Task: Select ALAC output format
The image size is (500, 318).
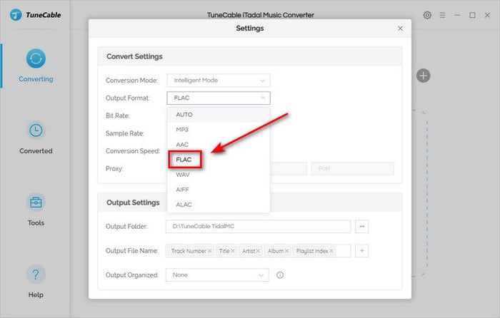Action: click(x=219, y=205)
